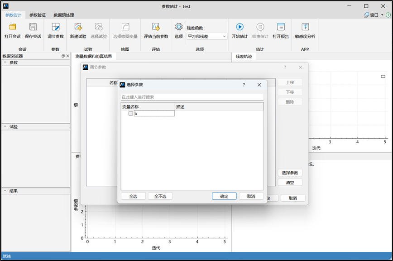Click the 全选 button
This screenshot has width=393, height=261.
(133, 196)
